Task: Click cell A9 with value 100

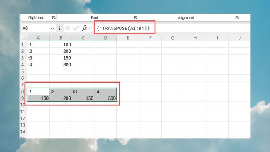Action: coord(38,98)
